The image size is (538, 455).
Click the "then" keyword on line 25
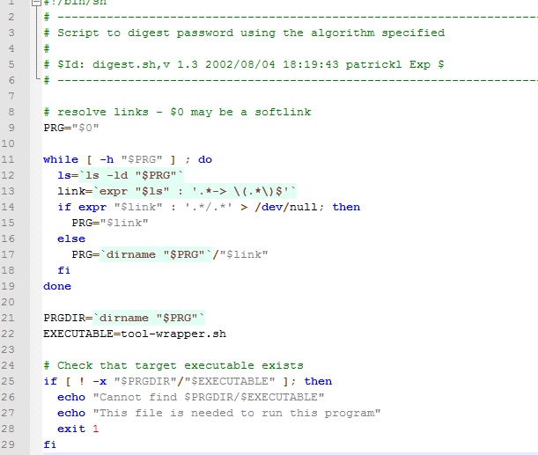click(318, 381)
